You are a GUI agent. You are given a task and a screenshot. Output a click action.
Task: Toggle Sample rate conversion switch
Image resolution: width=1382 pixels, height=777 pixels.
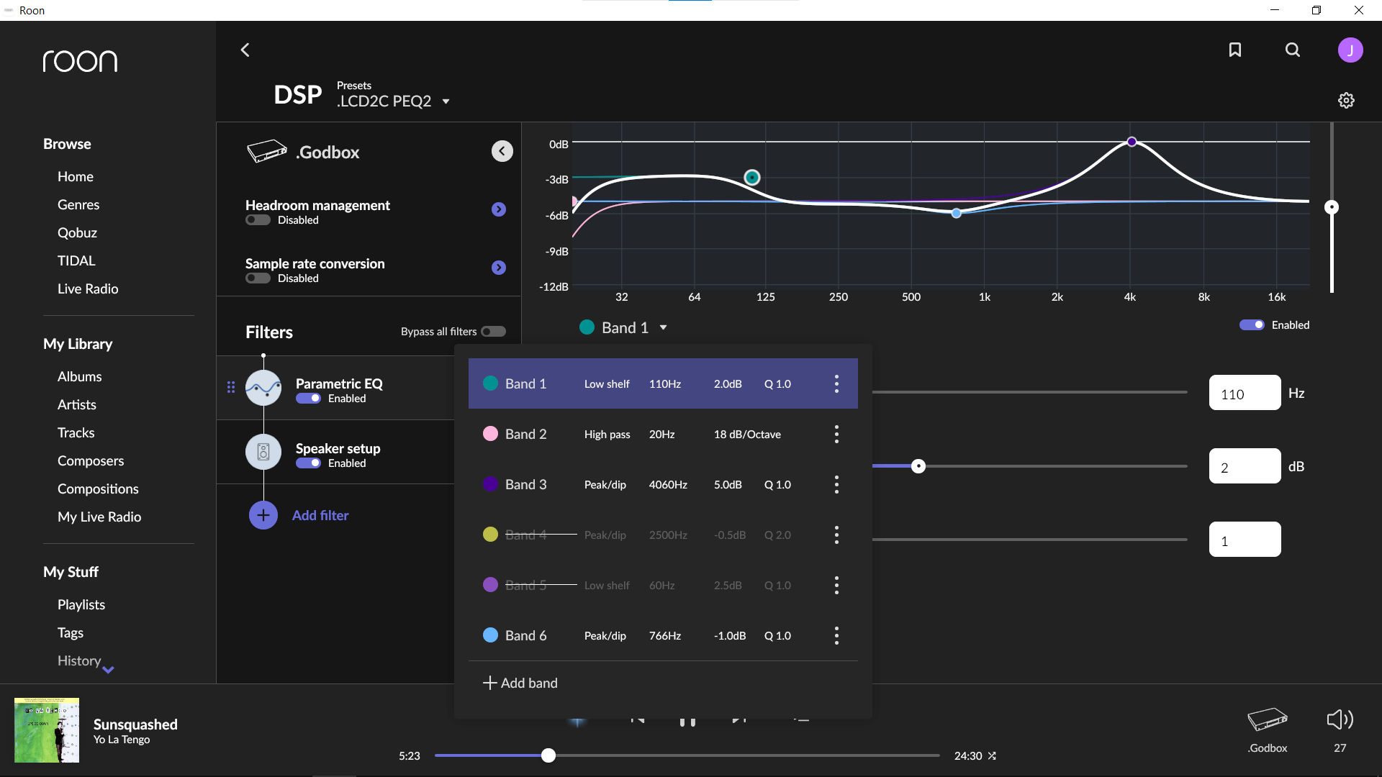click(258, 278)
